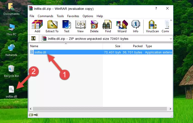Click the key password status icon
The image size is (193, 123).
pos(36,115)
